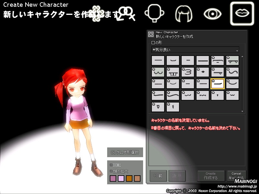Pick the dark pink color swatch
This screenshot has width=259, height=194.
(113, 178)
